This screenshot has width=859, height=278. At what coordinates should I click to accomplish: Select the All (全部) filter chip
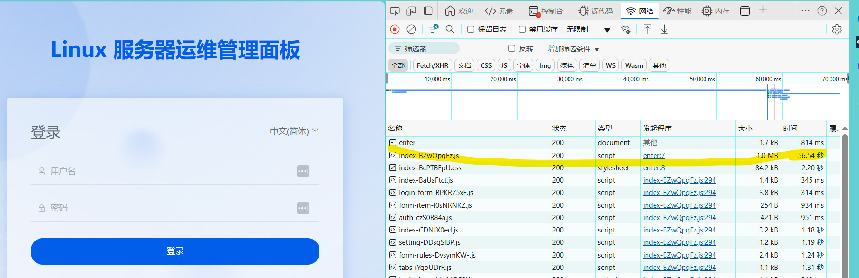[398, 65]
